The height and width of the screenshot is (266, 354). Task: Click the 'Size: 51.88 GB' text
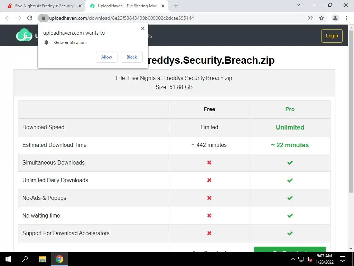point(174,87)
